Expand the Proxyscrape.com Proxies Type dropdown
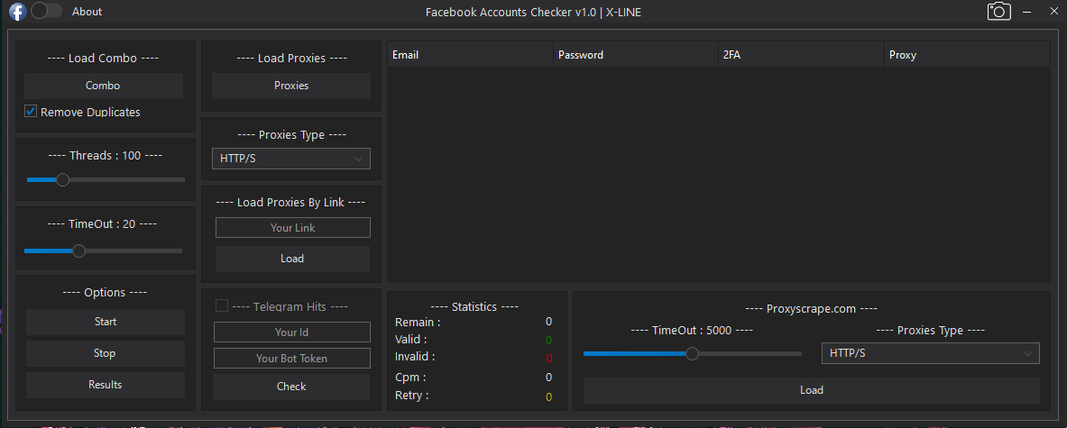Viewport: 1067px width, 428px height. tap(930, 353)
